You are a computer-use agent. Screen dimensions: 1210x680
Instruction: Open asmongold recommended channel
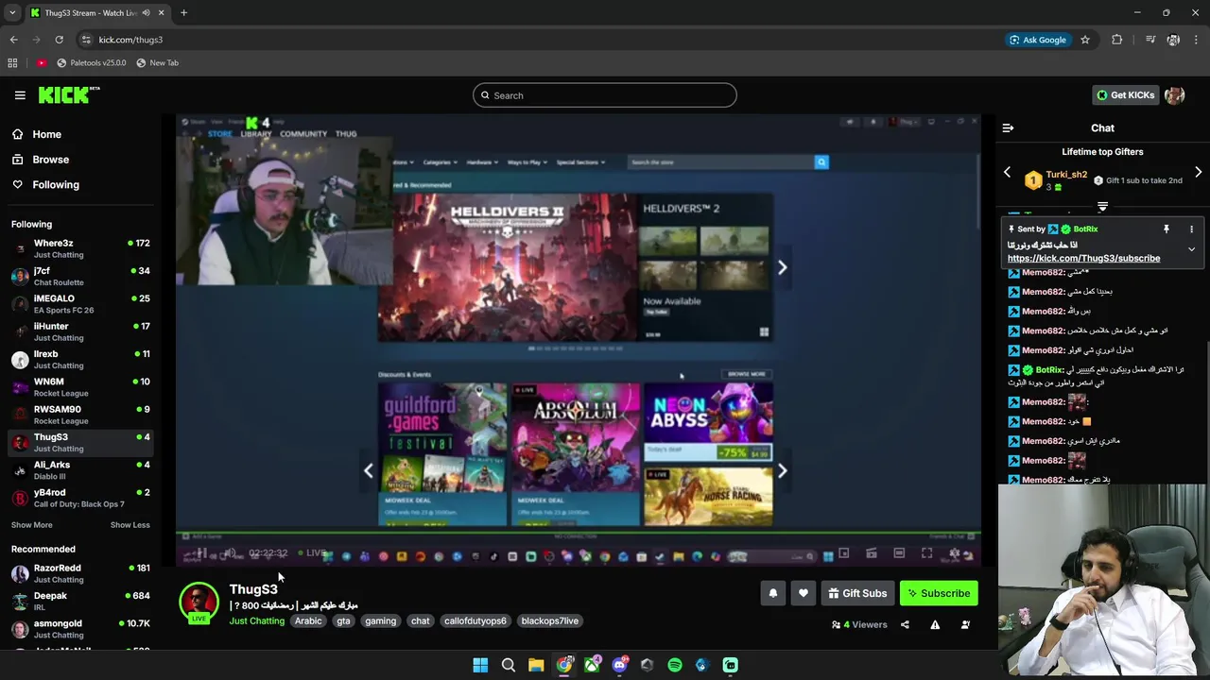pyautogui.click(x=80, y=629)
